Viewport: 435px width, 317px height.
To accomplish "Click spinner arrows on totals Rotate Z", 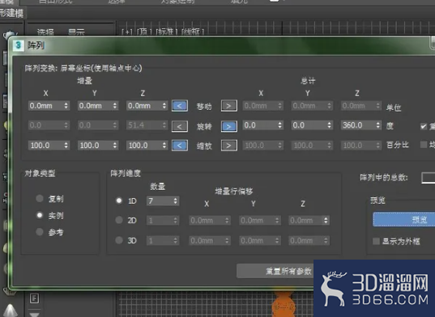I will (x=378, y=125).
